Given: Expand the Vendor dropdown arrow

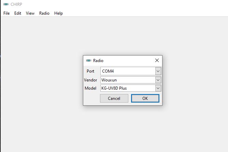Looking at the screenshot, I should [x=158, y=80].
